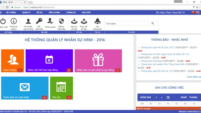Open Thông báo nghỉ lễ 30/4 và 1/5
The width and height of the screenshot is (201, 113).
pos(156,71)
